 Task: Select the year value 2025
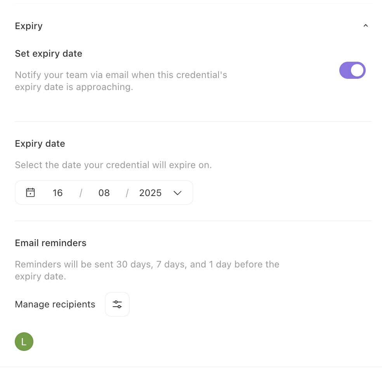(150, 193)
